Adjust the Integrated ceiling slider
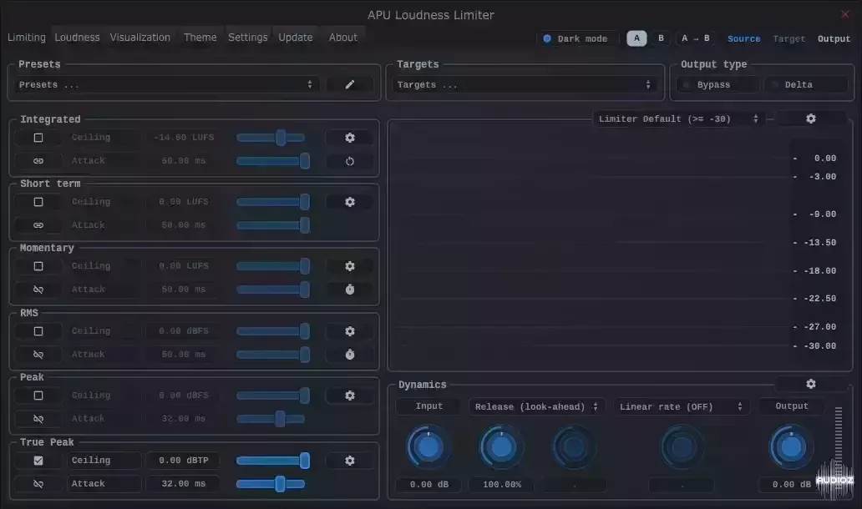862x509 pixels. 271,138
